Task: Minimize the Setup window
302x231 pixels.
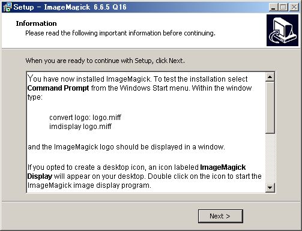Action: coord(273,7)
